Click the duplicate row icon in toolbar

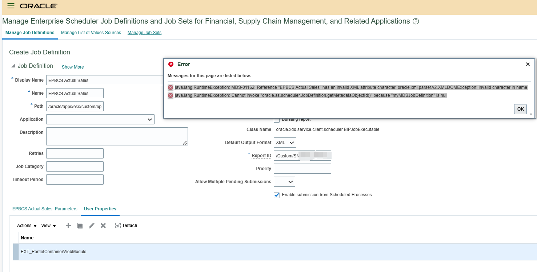(x=80, y=226)
